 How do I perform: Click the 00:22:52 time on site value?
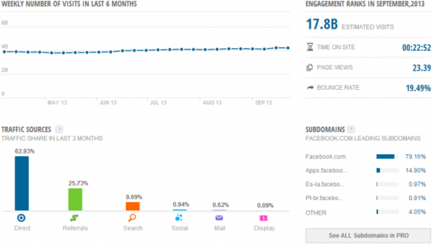(x=416, y=48)
